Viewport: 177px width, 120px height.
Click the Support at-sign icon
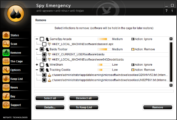pos(6,105)
